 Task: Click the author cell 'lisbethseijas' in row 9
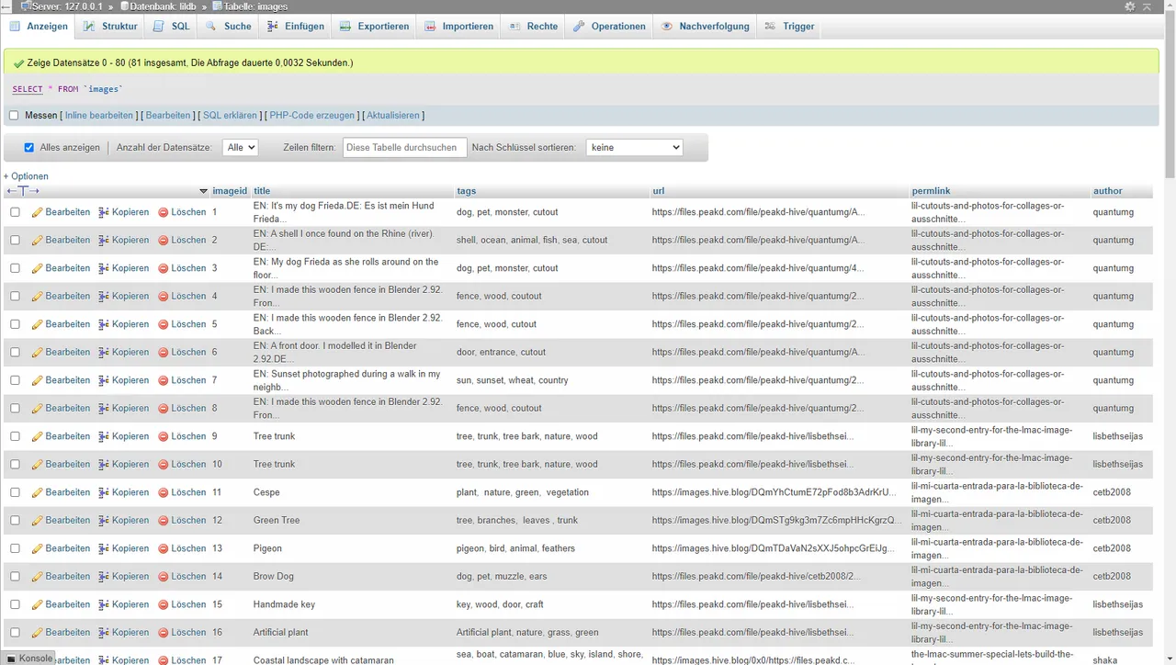(x=1118, y=436)
